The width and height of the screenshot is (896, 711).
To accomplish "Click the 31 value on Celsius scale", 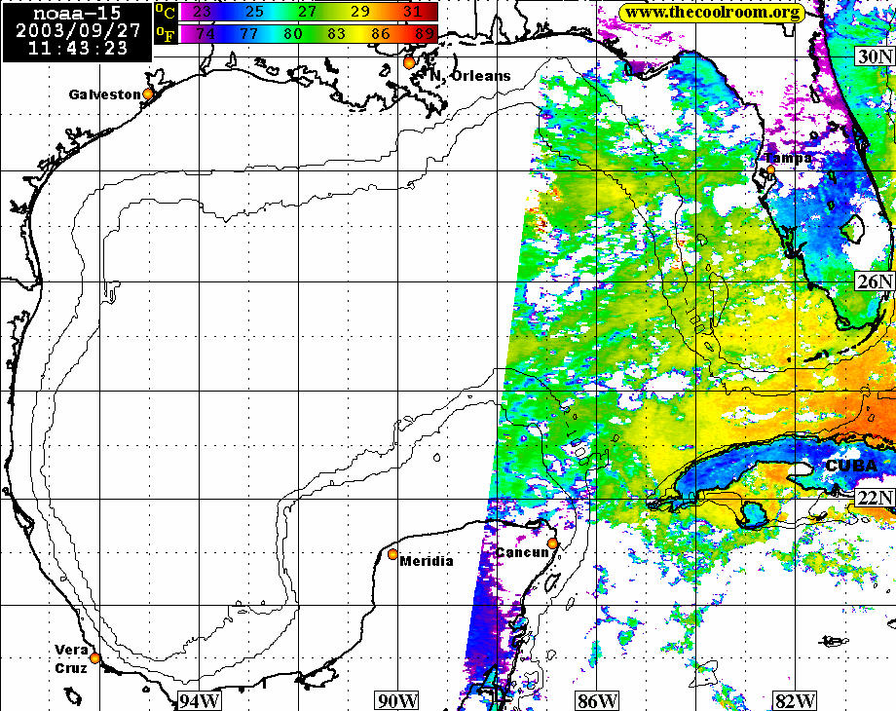I will point(413,12).
